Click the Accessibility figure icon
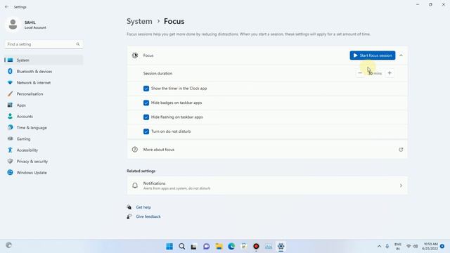The width and height of the screenshot is (450, 253). pyautogui.click(x=10, y=150)
